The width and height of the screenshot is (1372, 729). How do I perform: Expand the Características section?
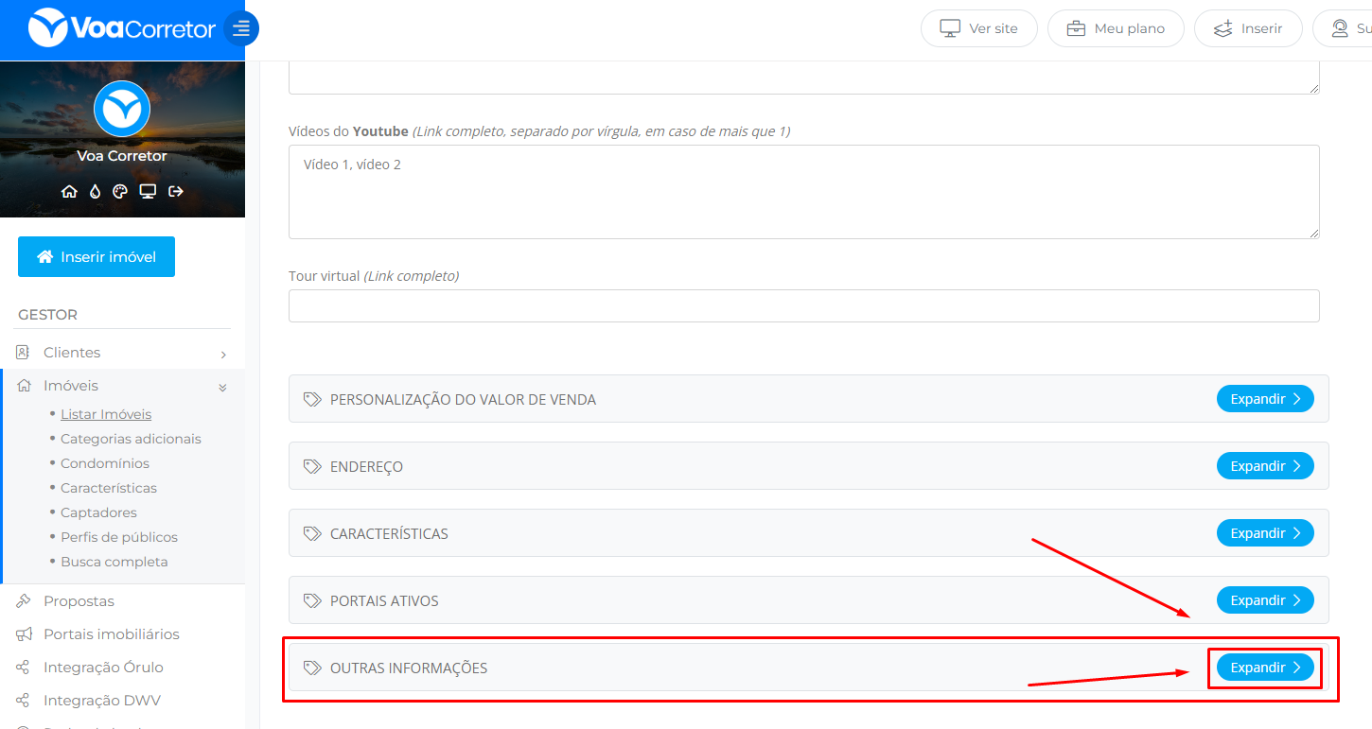tap(1265, 533)
